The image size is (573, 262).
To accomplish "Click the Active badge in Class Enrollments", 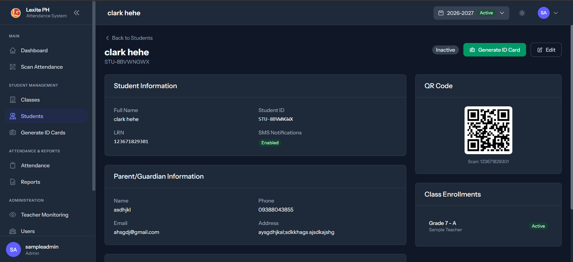I will tap(538, 226).
